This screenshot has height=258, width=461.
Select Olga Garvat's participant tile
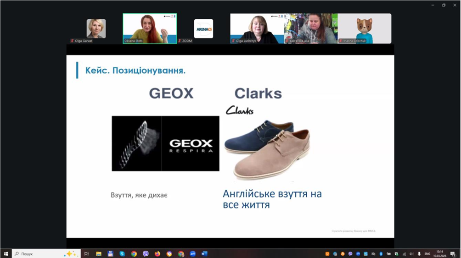pos(96,28)
